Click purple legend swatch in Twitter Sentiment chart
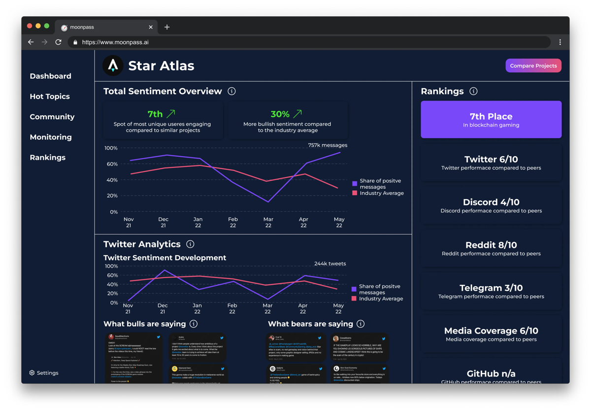Image resolution: width=591 pixels, height=409 pixels. click(x=354, y=289)
